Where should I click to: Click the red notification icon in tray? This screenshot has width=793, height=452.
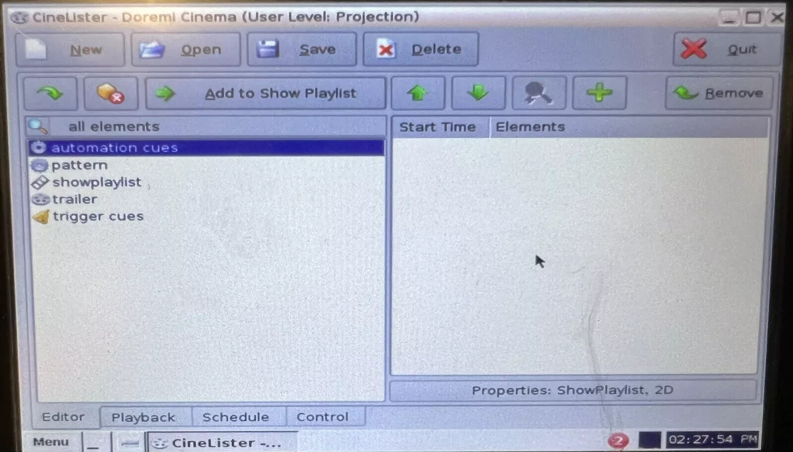(618, 440)
